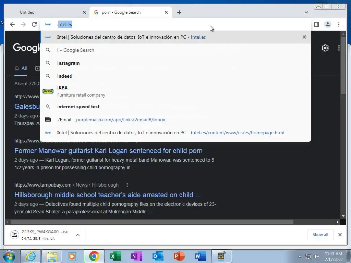Viewport: 351px width, 263px height.
Task: Open the Chrome three-dot menu
Action: (339, 24)
